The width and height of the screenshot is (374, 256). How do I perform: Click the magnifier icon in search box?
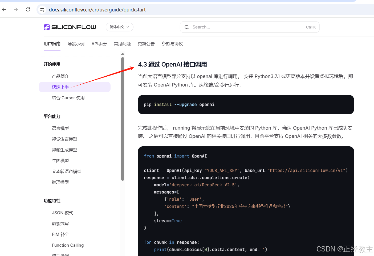(187, 27)
